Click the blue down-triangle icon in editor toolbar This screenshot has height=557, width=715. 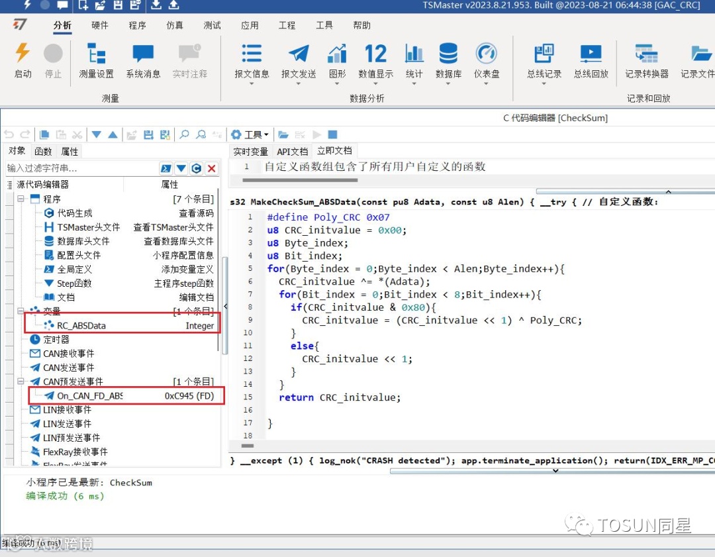(x=96, y=134)
